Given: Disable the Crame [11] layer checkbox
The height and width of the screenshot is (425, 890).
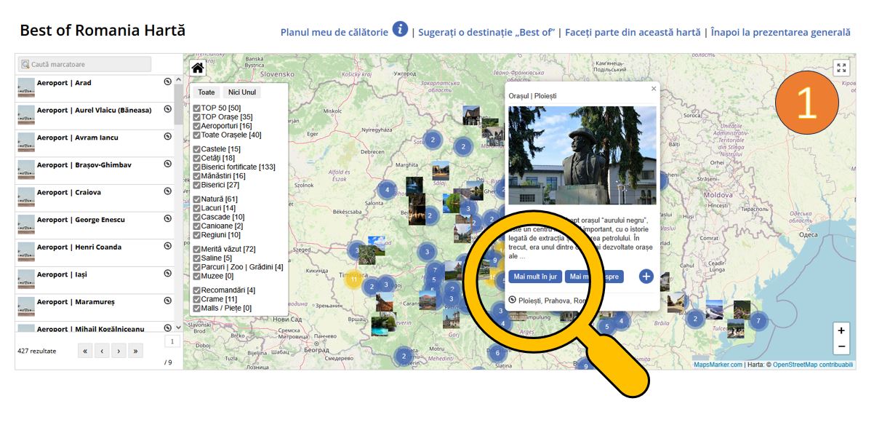Looking at the screenshot, I should pos(197,299).
